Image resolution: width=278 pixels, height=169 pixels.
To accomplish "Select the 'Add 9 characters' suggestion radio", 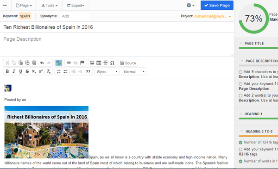I will coord(240,72).
